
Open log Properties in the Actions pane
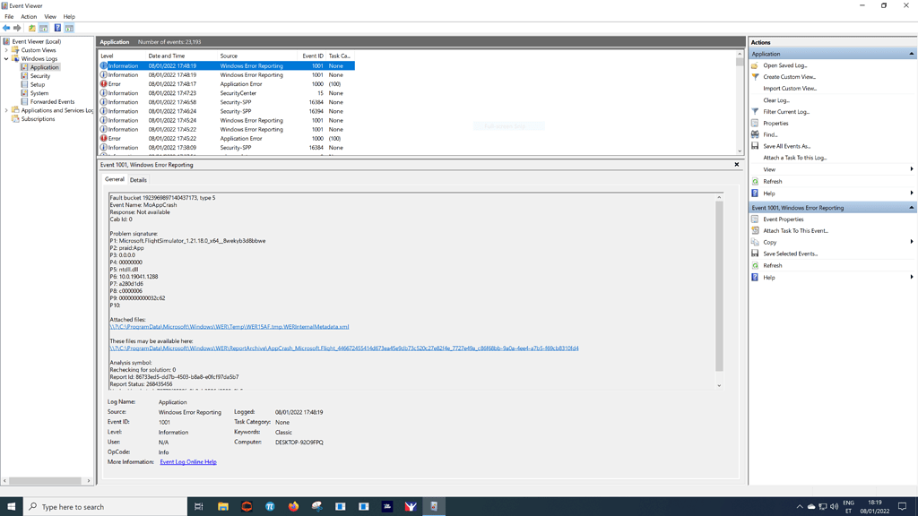coord(775,124)
